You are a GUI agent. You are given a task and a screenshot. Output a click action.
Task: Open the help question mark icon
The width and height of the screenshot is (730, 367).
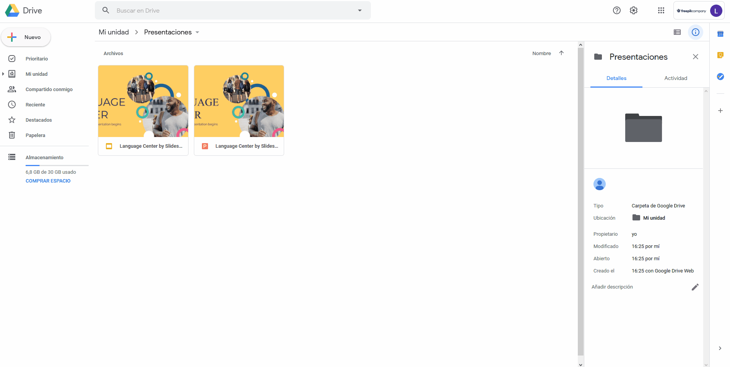click(616, 10)
